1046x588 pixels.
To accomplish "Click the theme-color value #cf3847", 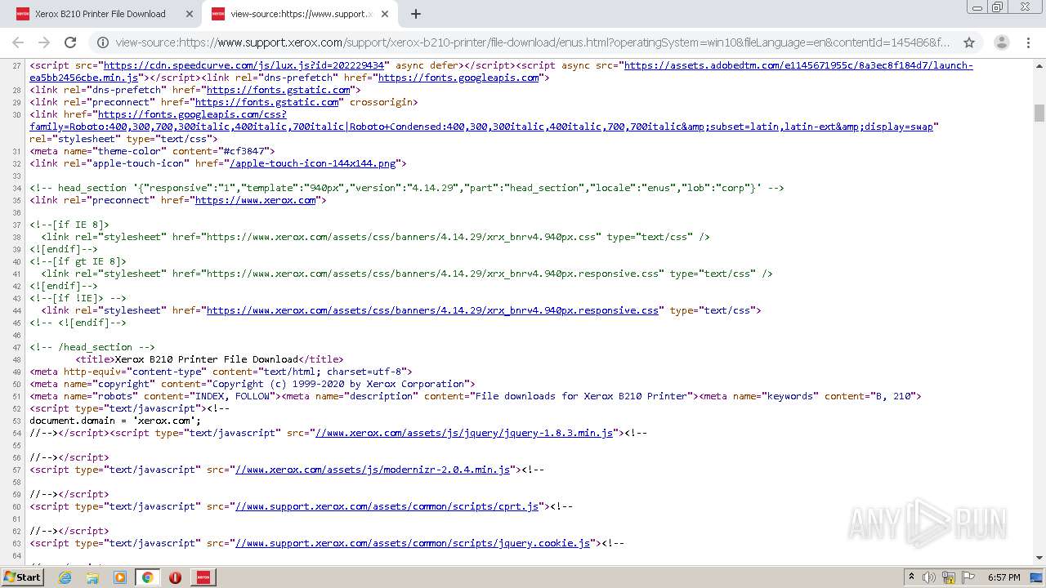I will (x=244, y=151).
